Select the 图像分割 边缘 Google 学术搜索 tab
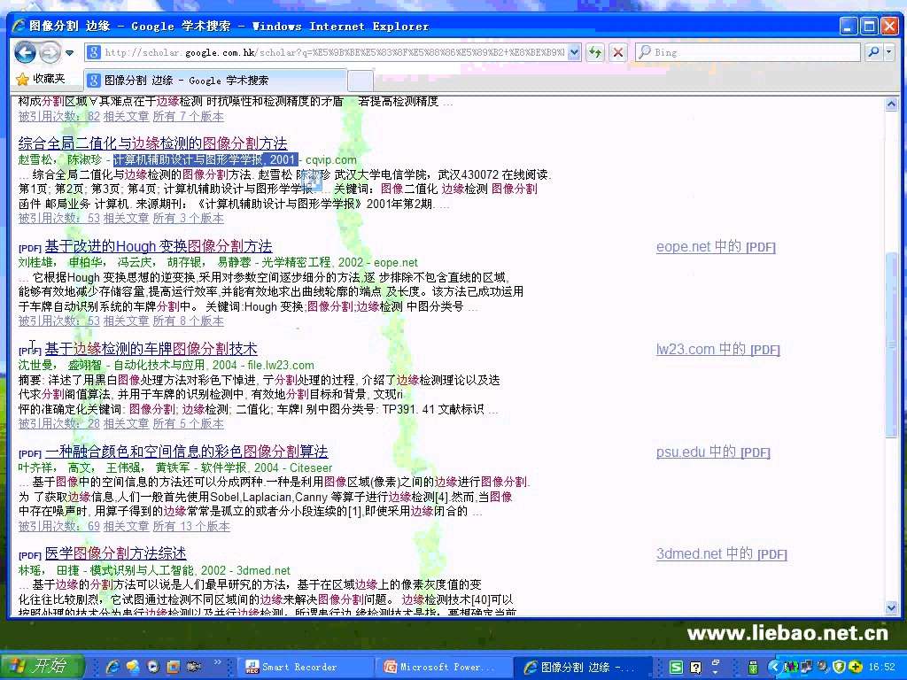 (215, 81)
